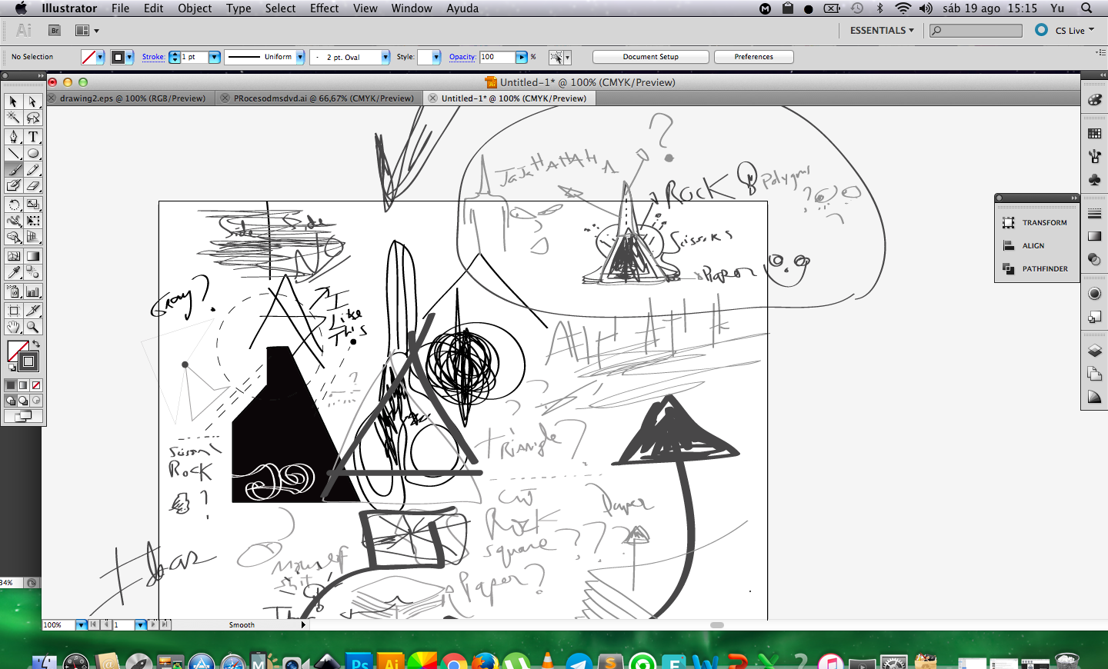Select the Eyedropper tool

(13, 272)
